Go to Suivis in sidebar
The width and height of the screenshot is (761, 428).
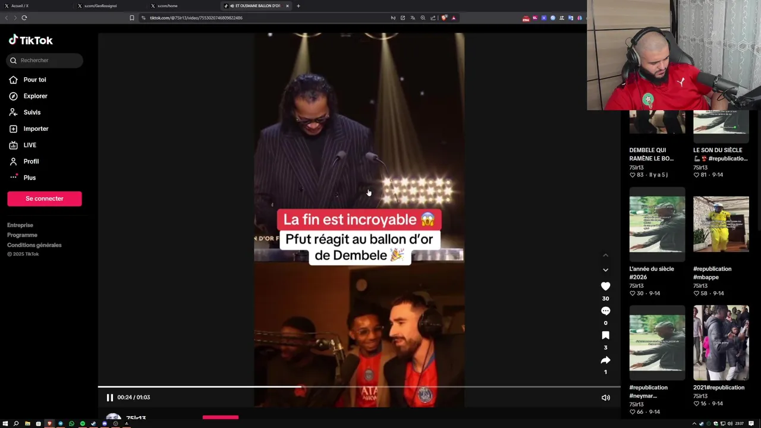pos(25,112)
